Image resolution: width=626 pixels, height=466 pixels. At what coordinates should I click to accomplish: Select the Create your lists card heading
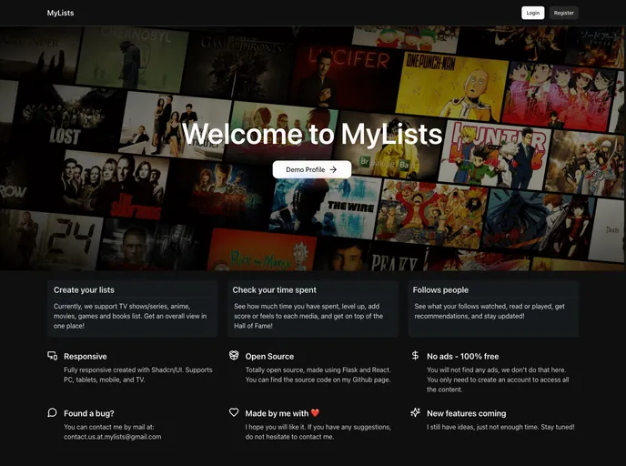[x=84, y=290]
